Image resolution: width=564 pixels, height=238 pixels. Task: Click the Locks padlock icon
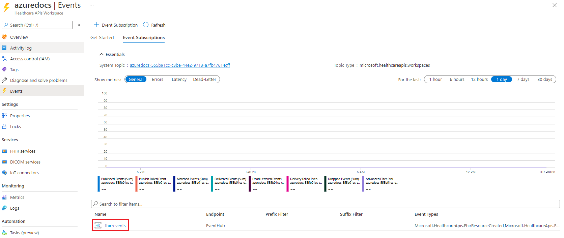4,126
